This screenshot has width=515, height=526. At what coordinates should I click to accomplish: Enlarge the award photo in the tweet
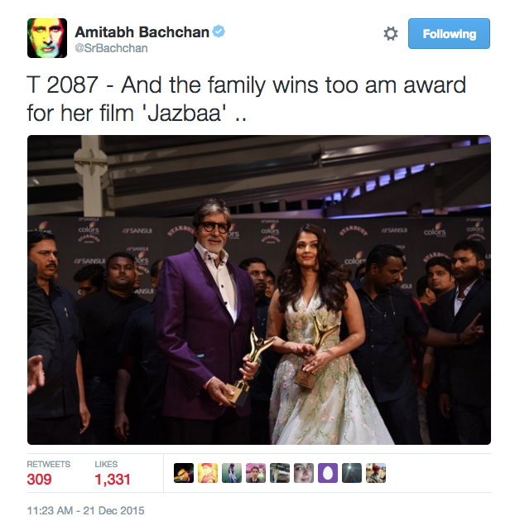[x=259, y=290]
